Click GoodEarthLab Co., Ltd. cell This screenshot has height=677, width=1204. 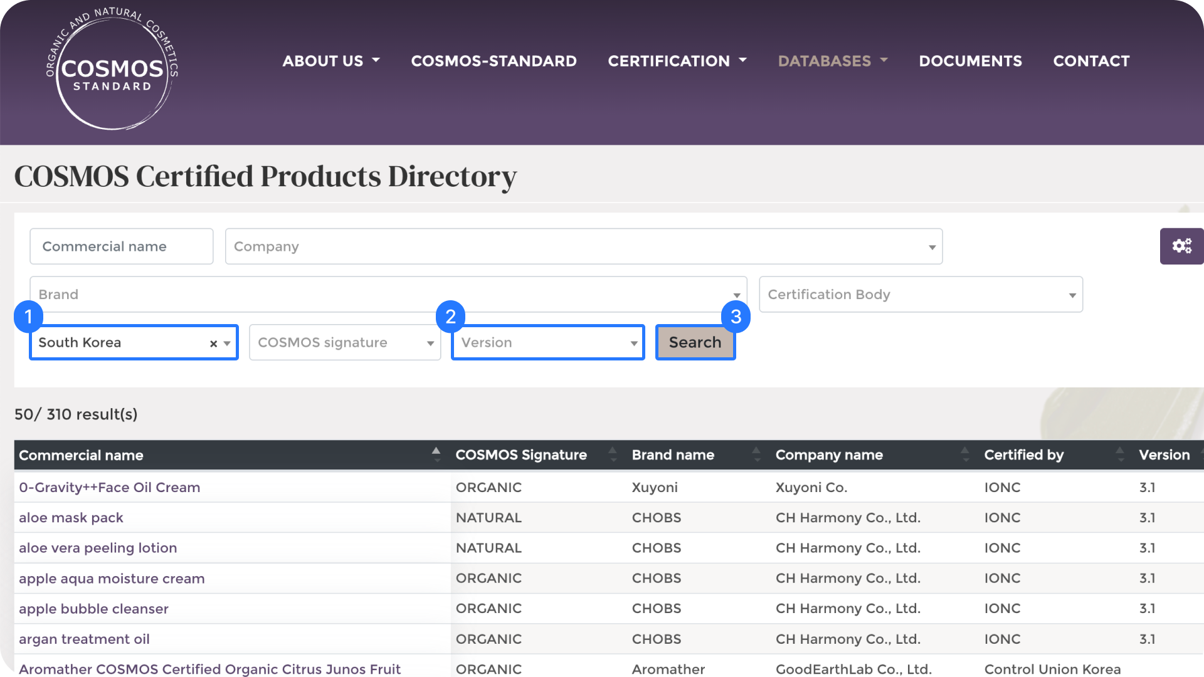[x=853, y=669]
